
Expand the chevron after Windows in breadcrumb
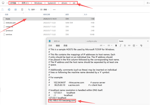45,3
